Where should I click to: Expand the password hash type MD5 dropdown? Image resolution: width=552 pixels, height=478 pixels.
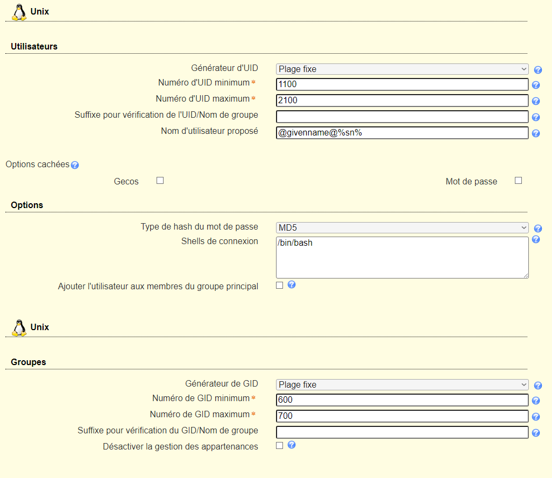click(402, 228)
